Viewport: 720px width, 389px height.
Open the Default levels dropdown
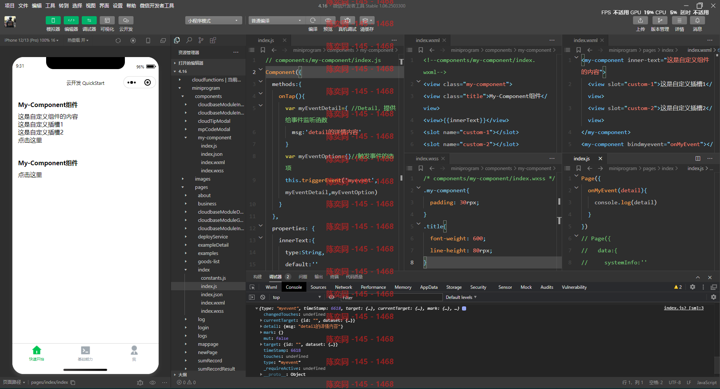tap(461, 297)
